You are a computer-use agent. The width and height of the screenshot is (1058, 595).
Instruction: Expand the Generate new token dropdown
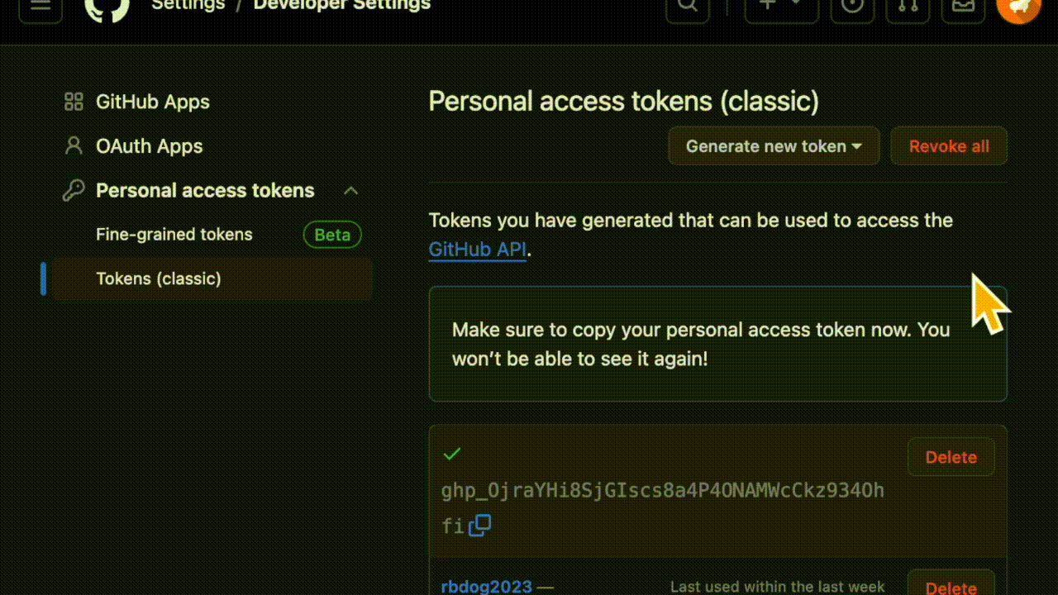[774, 146]
